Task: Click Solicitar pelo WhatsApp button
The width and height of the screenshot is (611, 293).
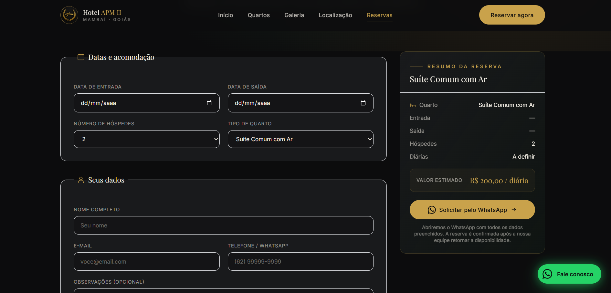Action: point(472,210)
